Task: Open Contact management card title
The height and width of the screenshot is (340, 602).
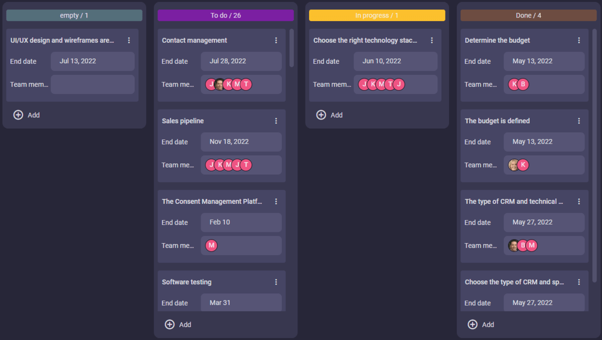Action: [x=195, y=40]
